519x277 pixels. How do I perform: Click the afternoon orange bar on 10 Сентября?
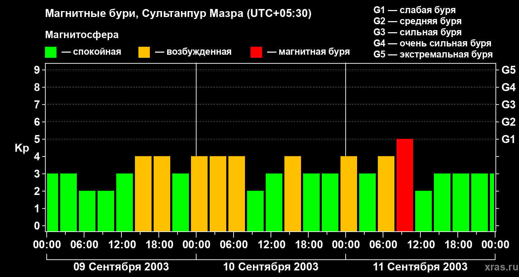coord(293,194)
